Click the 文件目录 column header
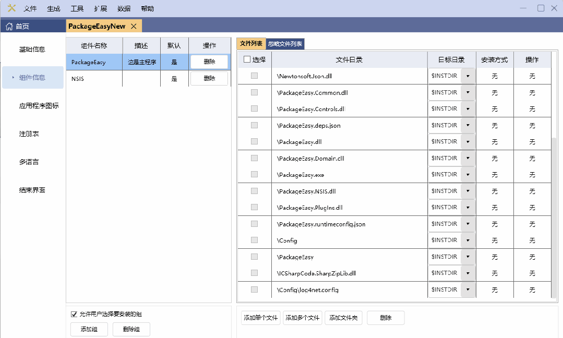The width and height of the screenshot is (563, 338). coord(350,59)
